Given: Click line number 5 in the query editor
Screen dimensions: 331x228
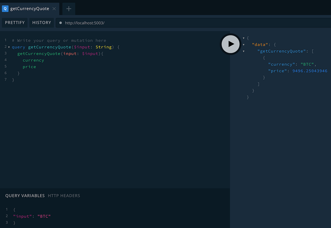Looking at the screenshot, I should 5,66.
